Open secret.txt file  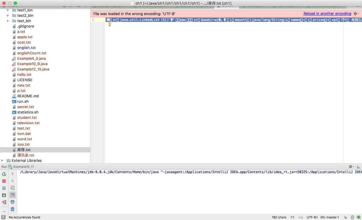25,107
